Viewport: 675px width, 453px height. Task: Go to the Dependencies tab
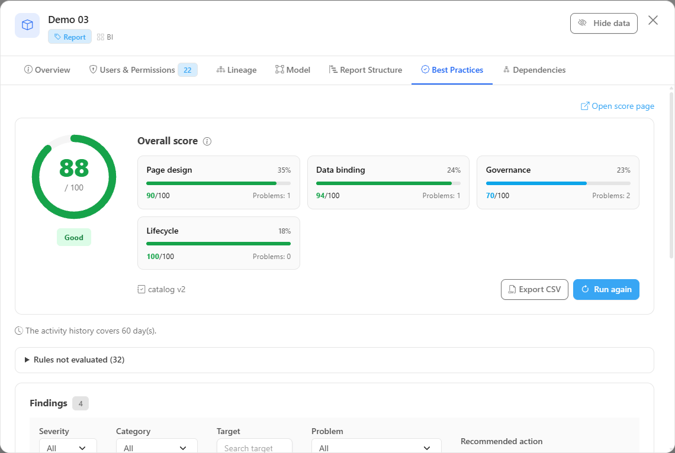pos(534,70)
